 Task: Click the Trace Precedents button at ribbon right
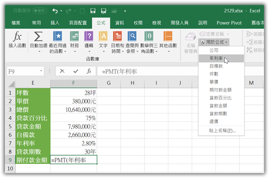(255, 34)
